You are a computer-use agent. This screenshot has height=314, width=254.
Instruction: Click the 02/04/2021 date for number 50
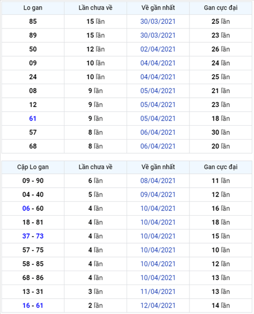(x=158, y=49)
